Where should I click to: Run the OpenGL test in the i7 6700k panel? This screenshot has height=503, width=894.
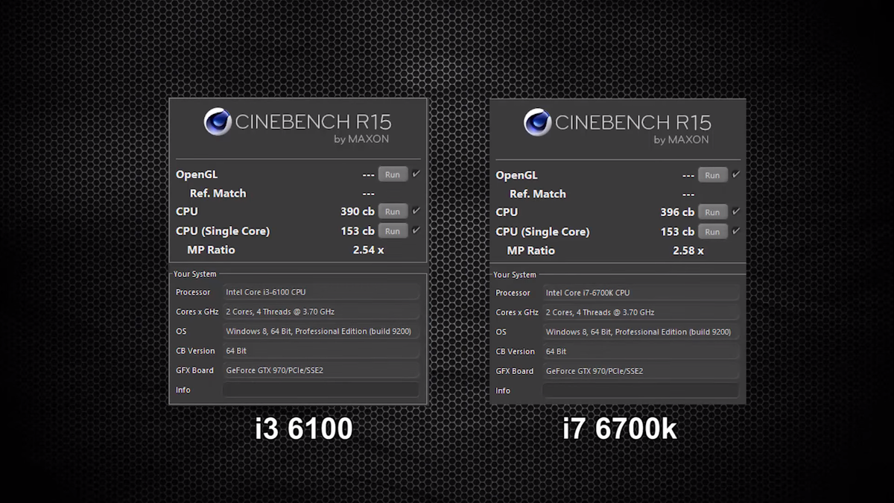pos(713,175)
